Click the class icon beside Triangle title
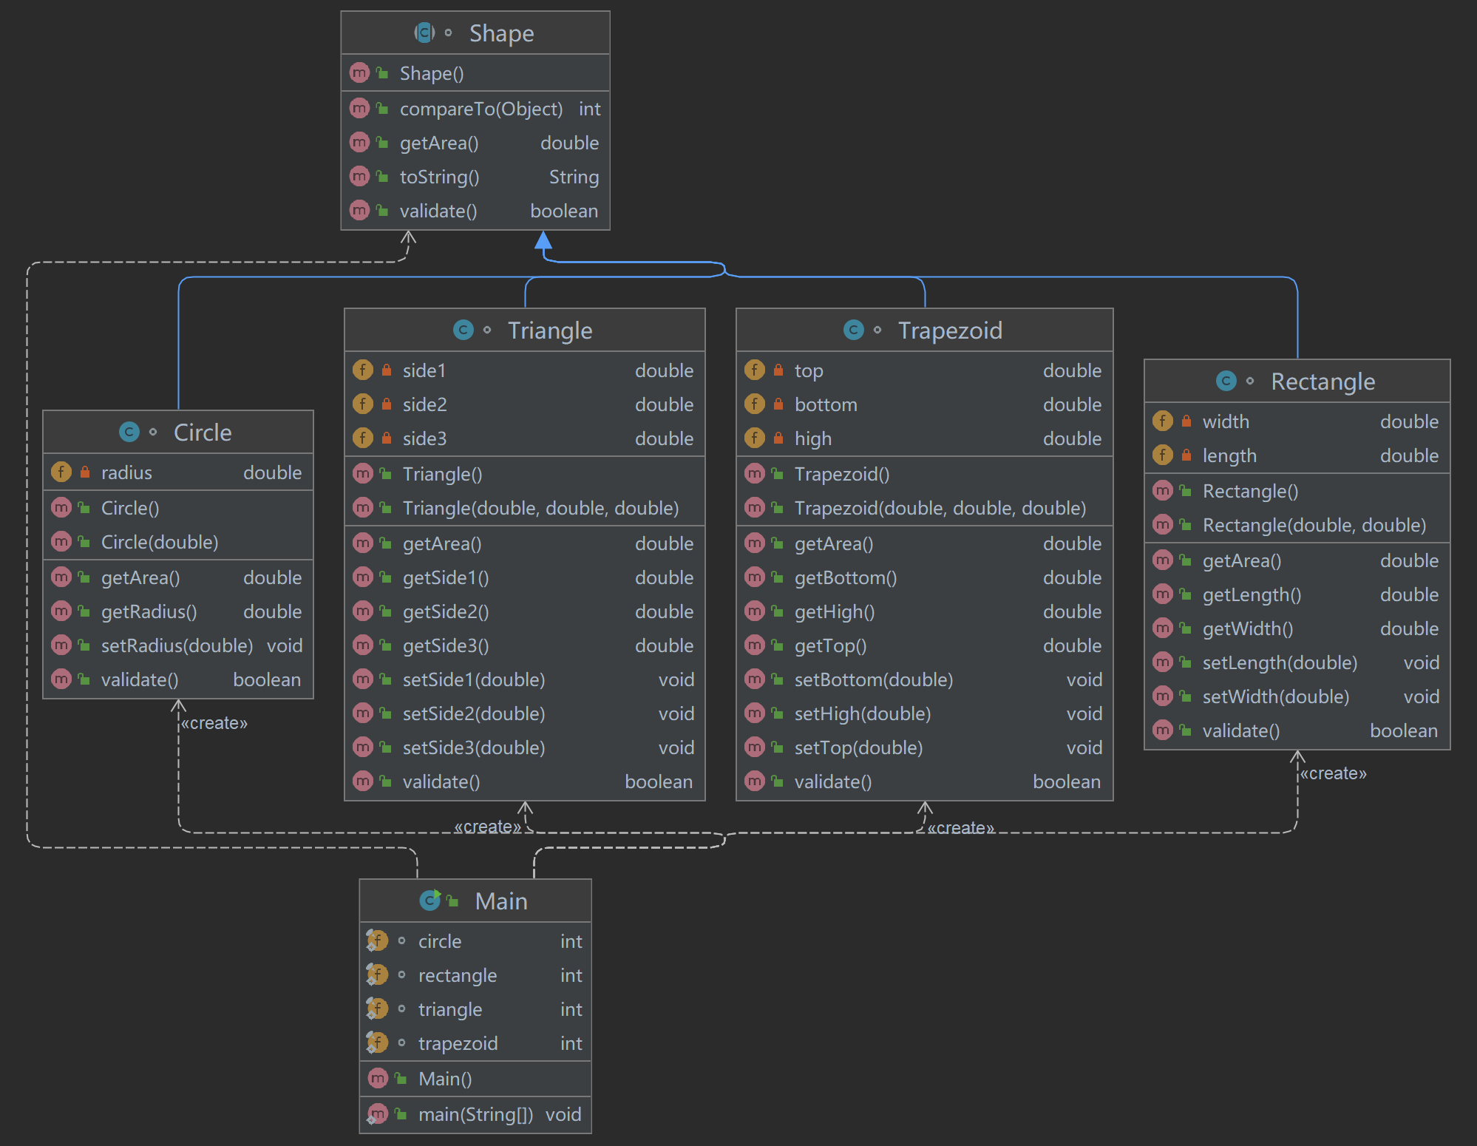Screen dimensions: 1477x1146 click(464, 330)
